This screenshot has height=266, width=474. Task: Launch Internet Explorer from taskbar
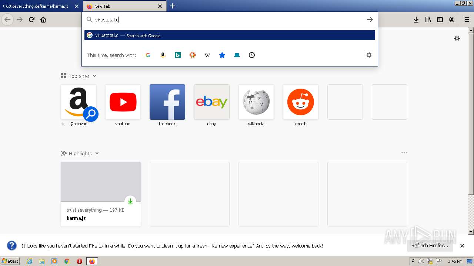click(x=29, y=261)
